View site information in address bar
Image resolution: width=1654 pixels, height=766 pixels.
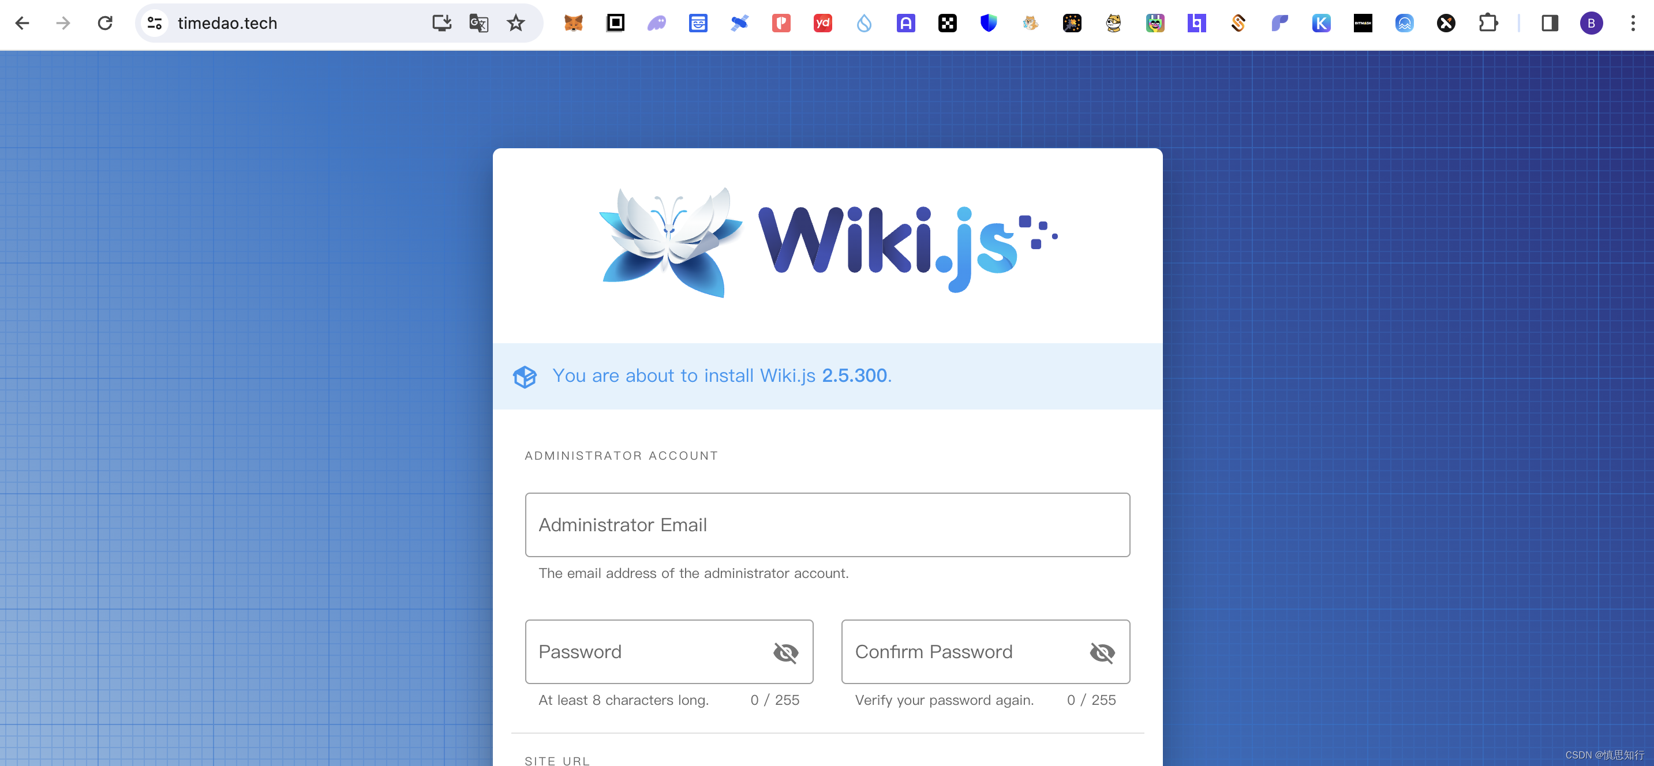(155, 24)
